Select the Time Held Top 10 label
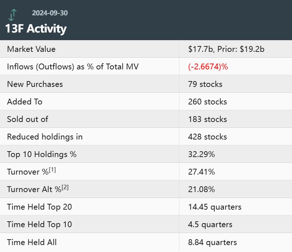The height and width of the screenshot is (252, 292). click(x=39, y=224)
